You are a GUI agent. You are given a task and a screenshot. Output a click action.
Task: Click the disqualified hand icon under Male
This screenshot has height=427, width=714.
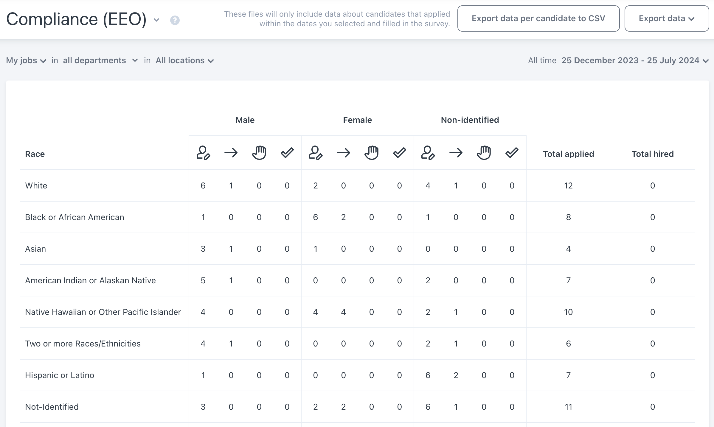click(x=259, y=154)
